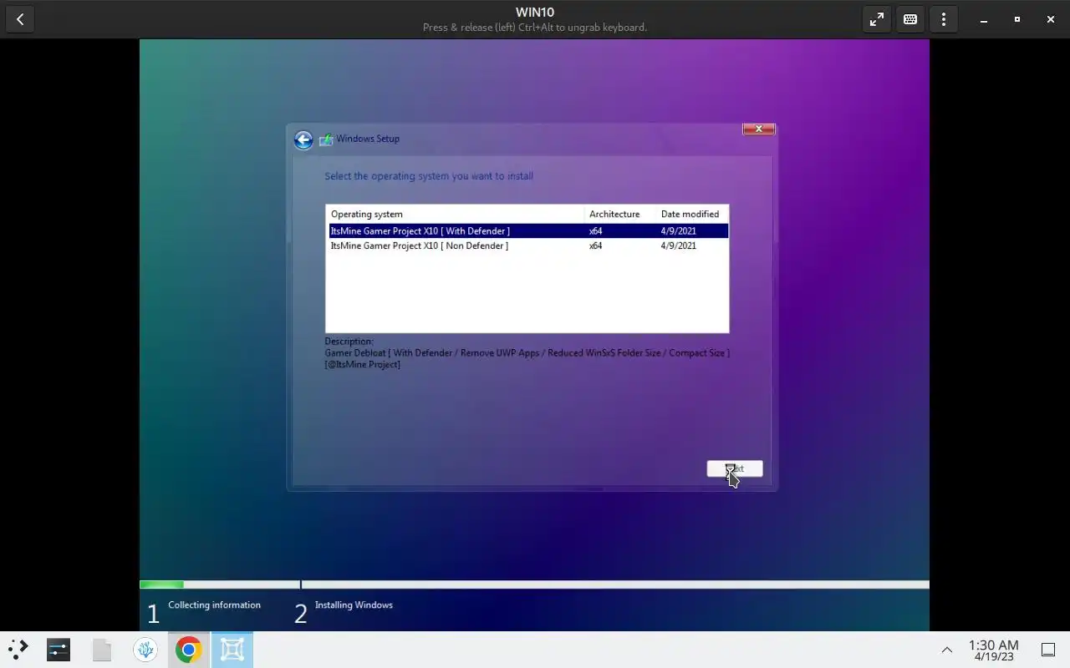The width and height of the screenshot is (1070, 668).
Task: Click the Architecture column header
Action: tap(620, 214)
